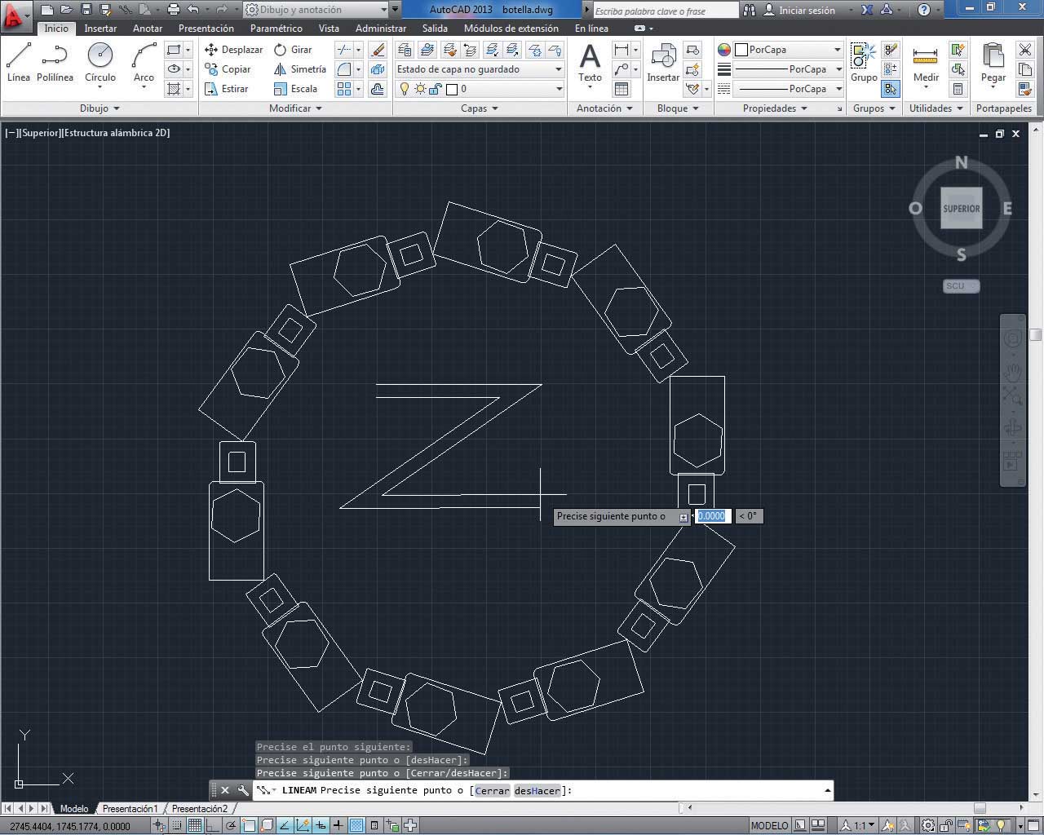Screen dimensions: 1044x835
Task: Open the Paramétrico ribbon tab
Action: pyautogui.click(x=276, y=28)
